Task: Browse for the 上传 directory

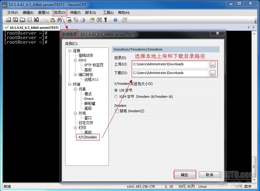Action: pyautogui.click(x=213, y=64)
